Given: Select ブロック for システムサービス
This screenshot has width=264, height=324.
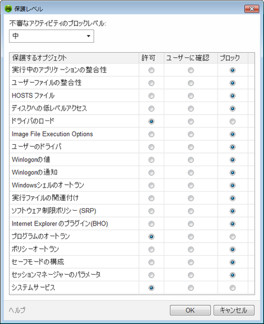Looking at the screenshot, I should click(x=233, y=288).
